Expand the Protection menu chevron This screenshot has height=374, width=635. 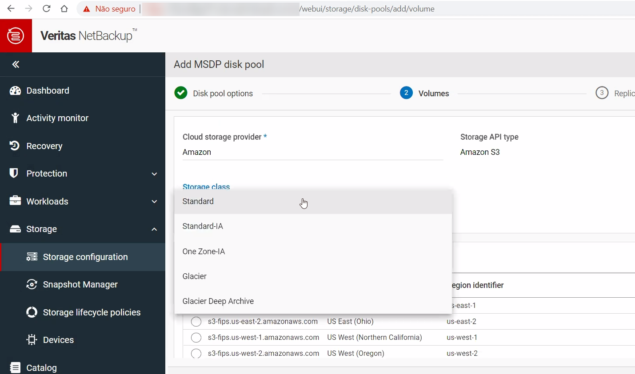pos(154,174)
